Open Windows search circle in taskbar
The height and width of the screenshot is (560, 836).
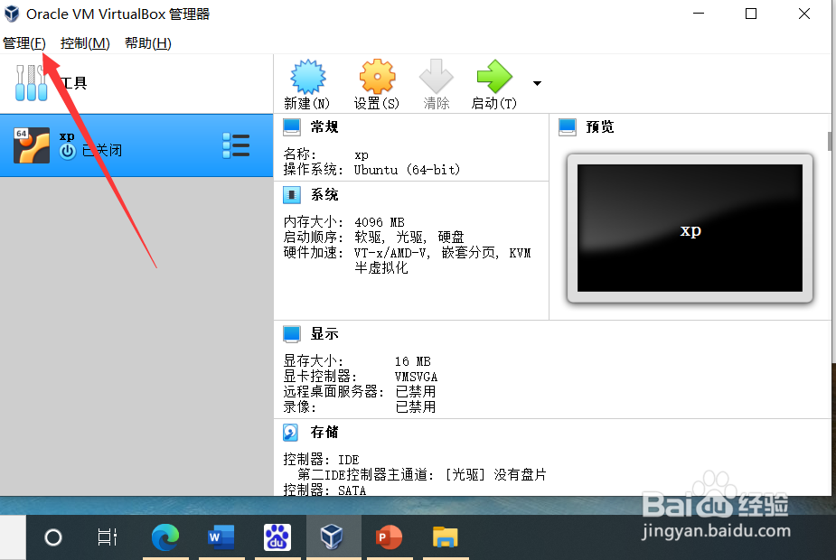pyautogui.click(x=52, y=537)
